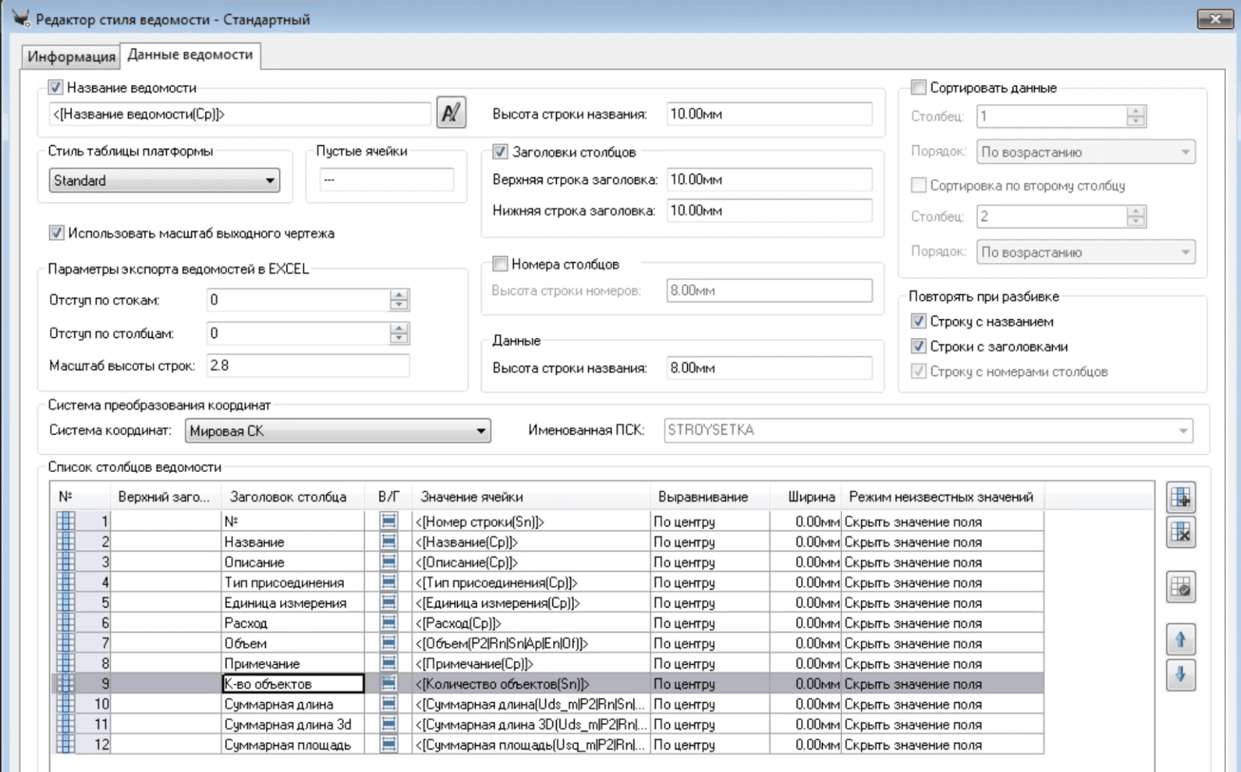Screen dimensions: 1241x772
Task: Select the Данные ведомости tab
Action: point(190,54)
